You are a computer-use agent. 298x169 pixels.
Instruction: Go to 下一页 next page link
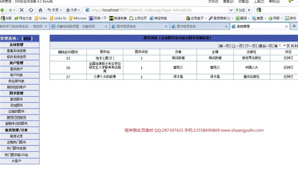[251, 46]
